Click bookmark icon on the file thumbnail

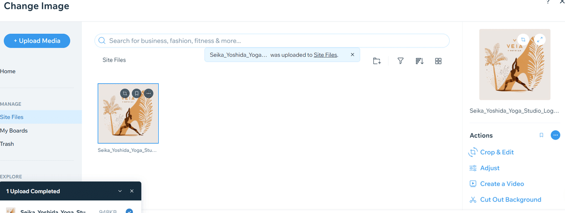pos(137,93)
